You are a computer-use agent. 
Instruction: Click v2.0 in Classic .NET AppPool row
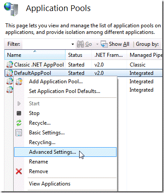[x=99, y=65]
